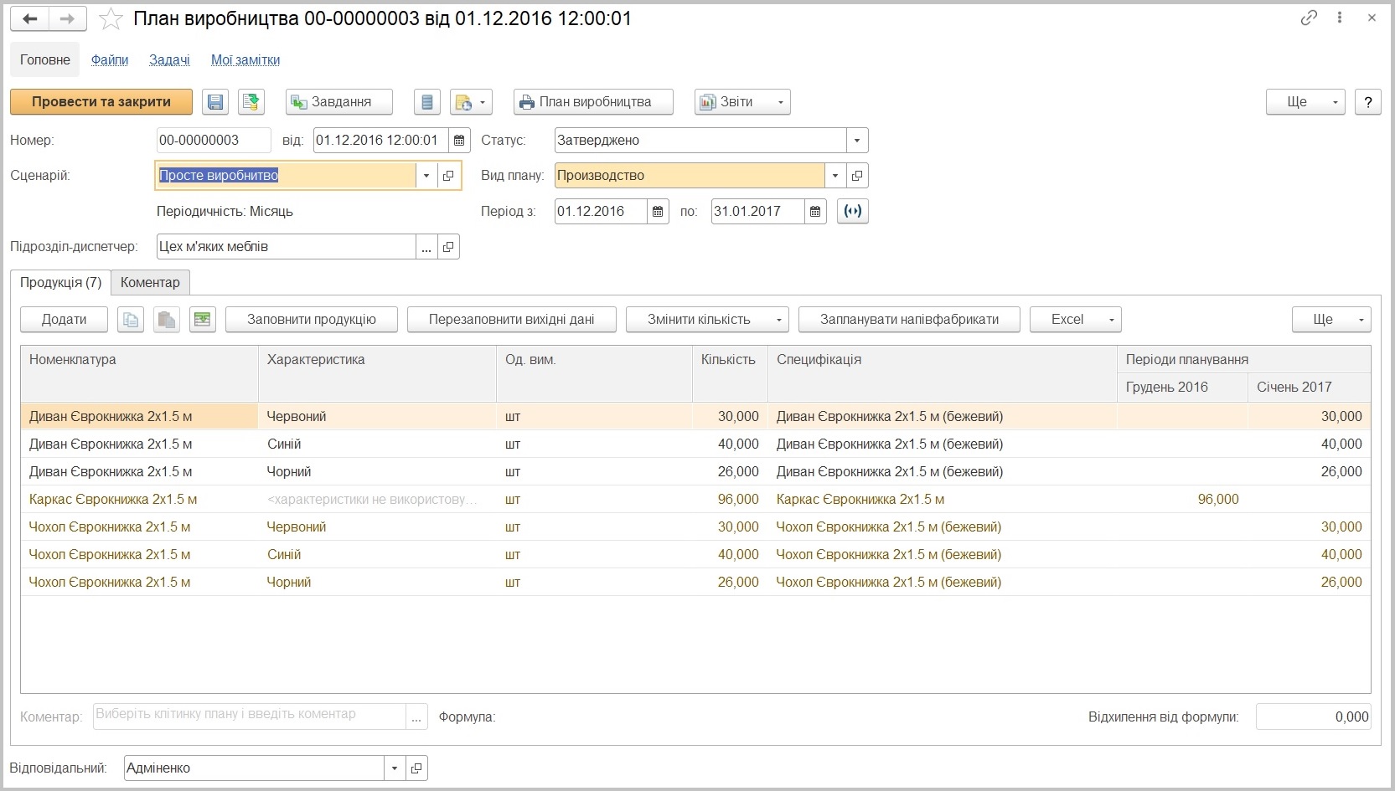
Task: Open the Excel dropdown
Action: coord(1075,320)
